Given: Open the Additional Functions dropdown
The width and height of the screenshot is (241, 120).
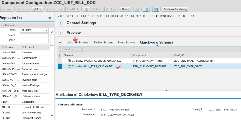Looking at the screenshot, I should [x=175, y=9].
